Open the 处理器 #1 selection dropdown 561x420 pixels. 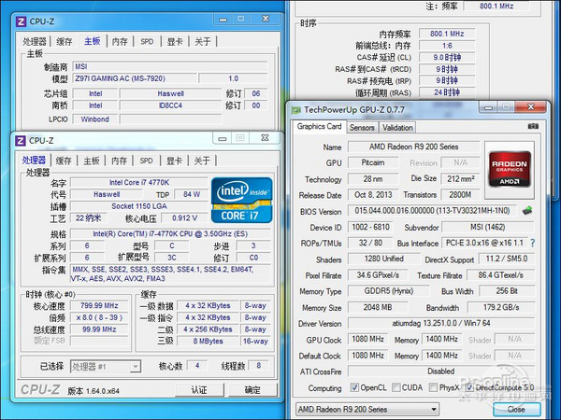pos(107,367)
